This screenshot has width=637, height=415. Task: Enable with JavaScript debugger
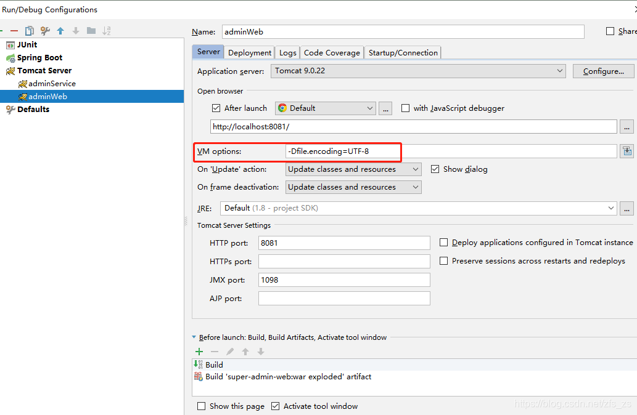click(x=405, y=108)
